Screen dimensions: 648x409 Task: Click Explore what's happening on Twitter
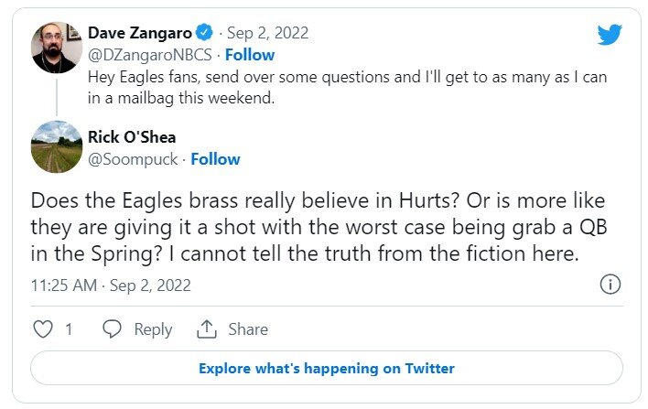(x=327, y=369)
